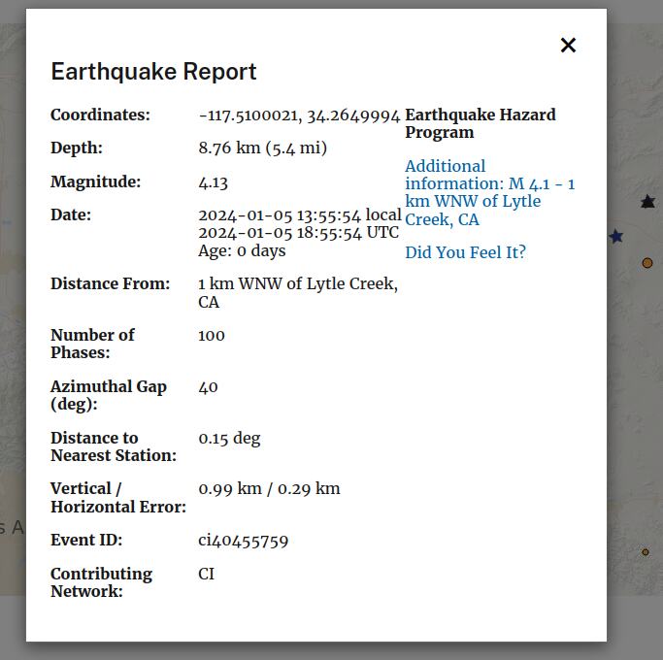The width and height of the screenshot is (663, 660).
Task: Open the Did You Feel It? link
Action: [465, 252]
